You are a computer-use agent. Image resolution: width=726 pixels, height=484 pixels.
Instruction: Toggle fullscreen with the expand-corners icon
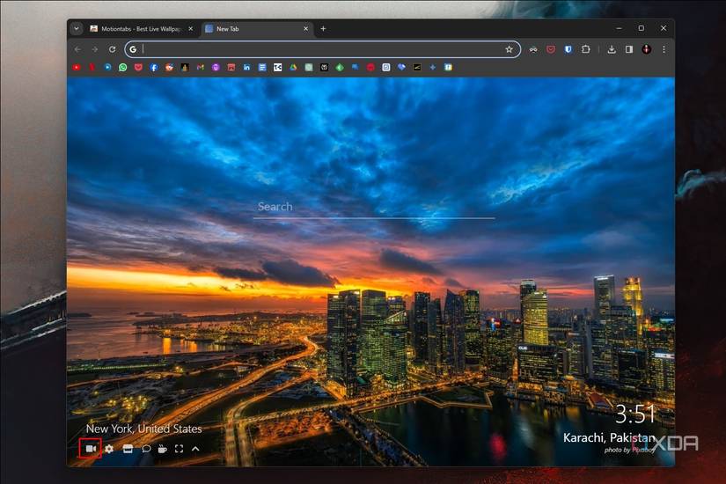(180, 448)
